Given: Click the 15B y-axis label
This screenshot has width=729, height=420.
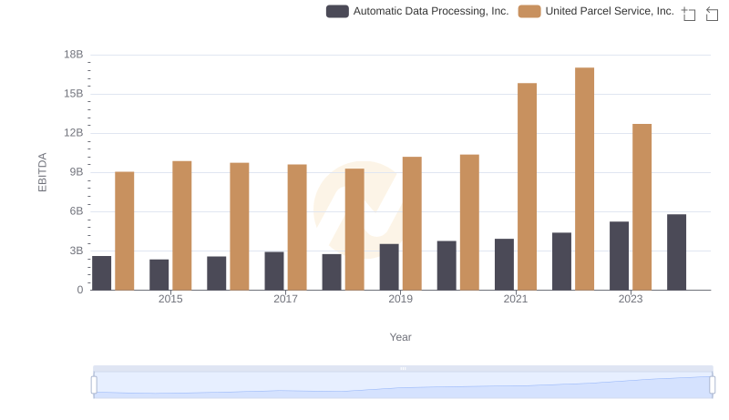Looking at the screenshot, I should pyautogui.click(x=74, y=94).
